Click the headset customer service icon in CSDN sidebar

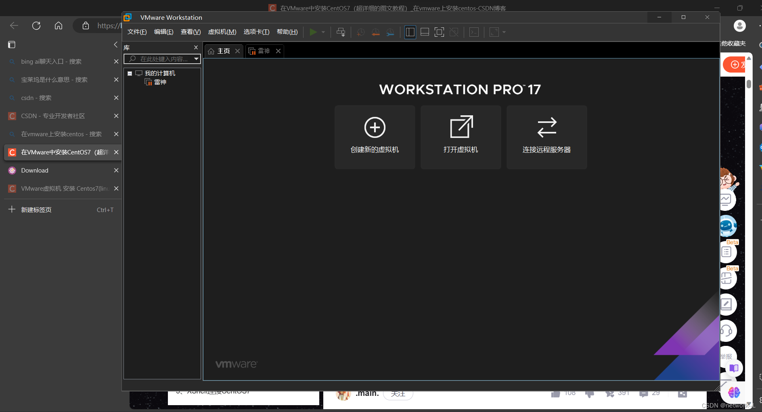727,331
